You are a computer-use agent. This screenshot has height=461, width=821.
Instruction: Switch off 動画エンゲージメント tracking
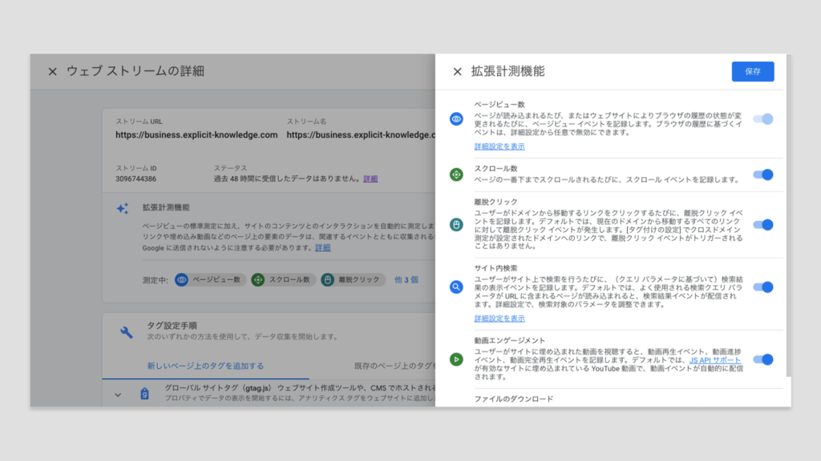tap(762, 359)
